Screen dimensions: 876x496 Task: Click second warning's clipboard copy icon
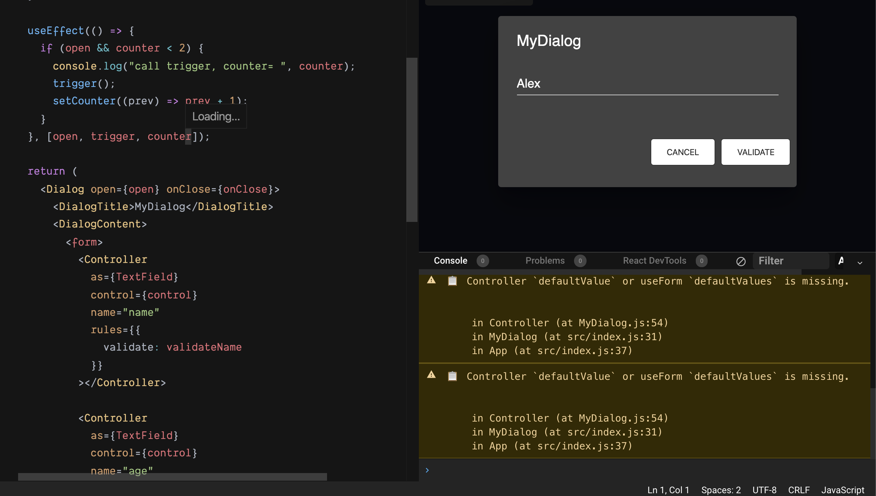pos(452,376)
